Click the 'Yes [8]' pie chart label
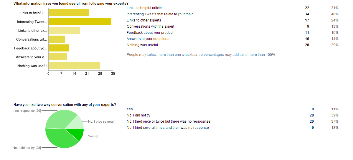Viewport: 353px width, 160px height. 93,136
